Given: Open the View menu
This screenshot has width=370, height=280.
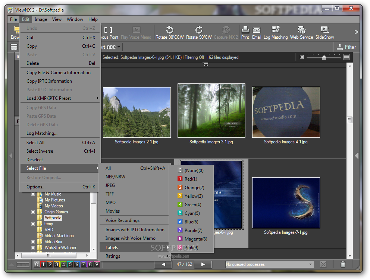Looking at the screenshot, I should point(57,19).
